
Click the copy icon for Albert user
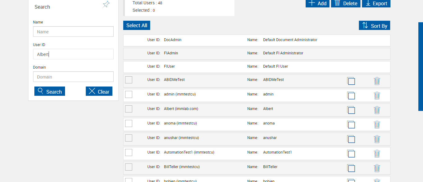click(x=351, y=110)
